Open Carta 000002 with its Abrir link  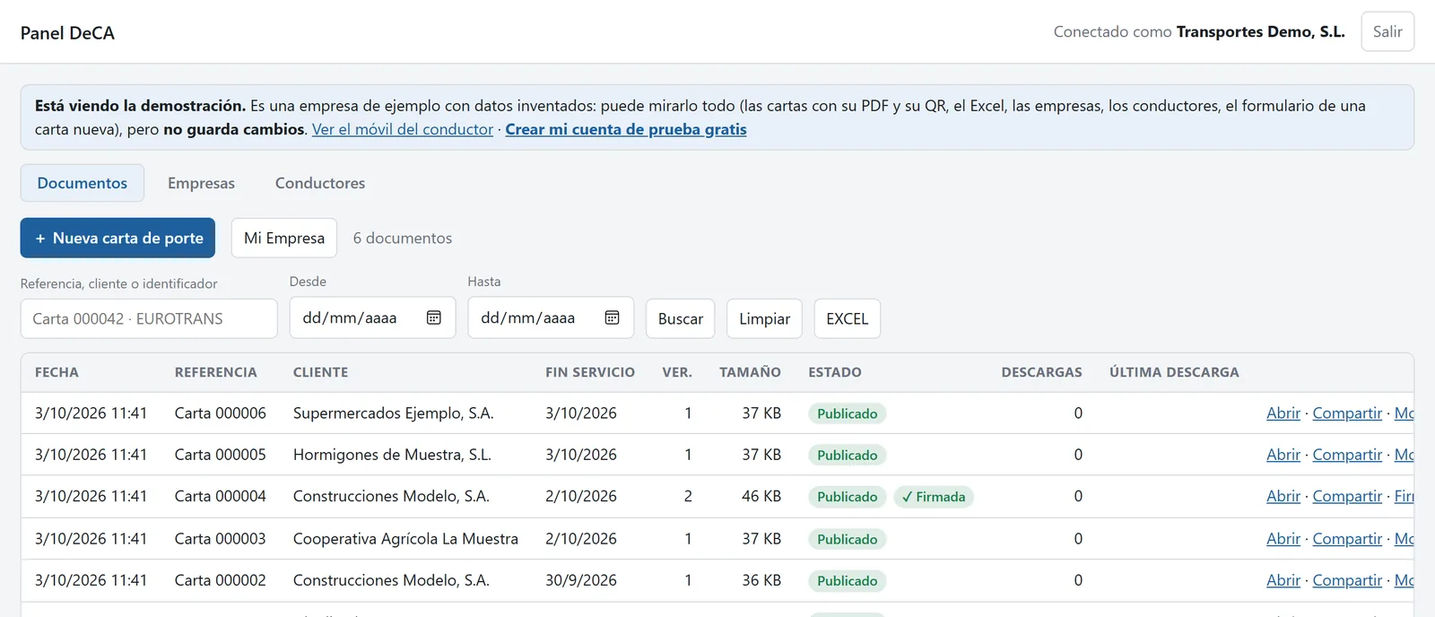(x=1283, y=580)
